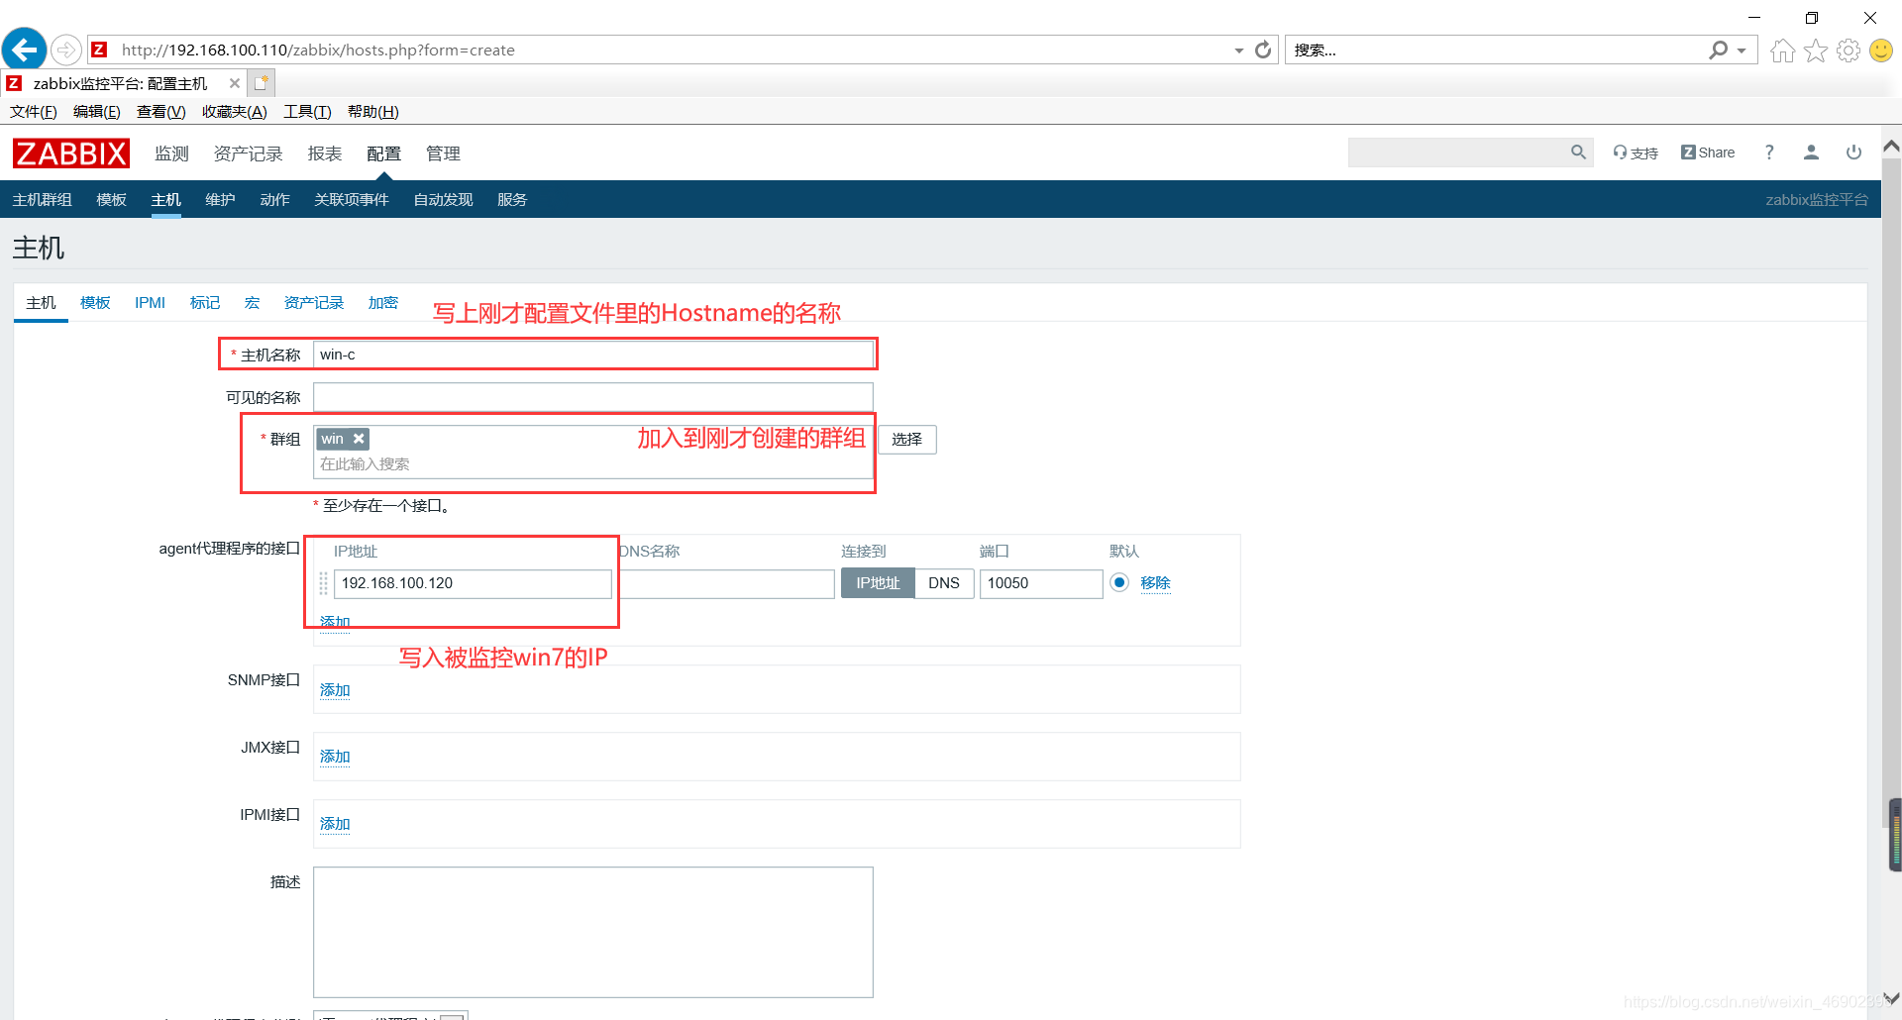
Task: Click the 选择 group button
Action: pyautogui.click(x=907, y=440)
